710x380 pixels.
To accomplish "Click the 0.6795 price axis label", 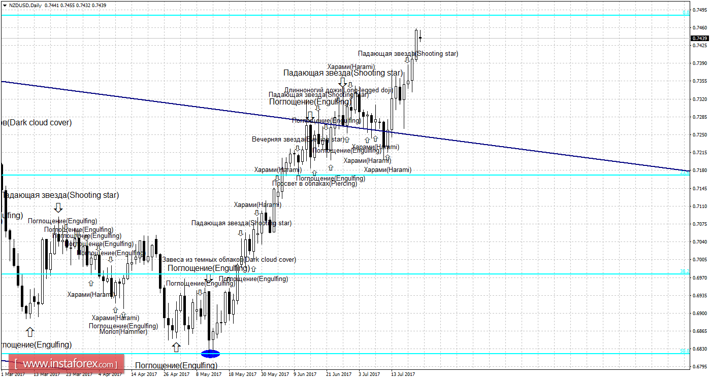I will [x=699, y=366].
